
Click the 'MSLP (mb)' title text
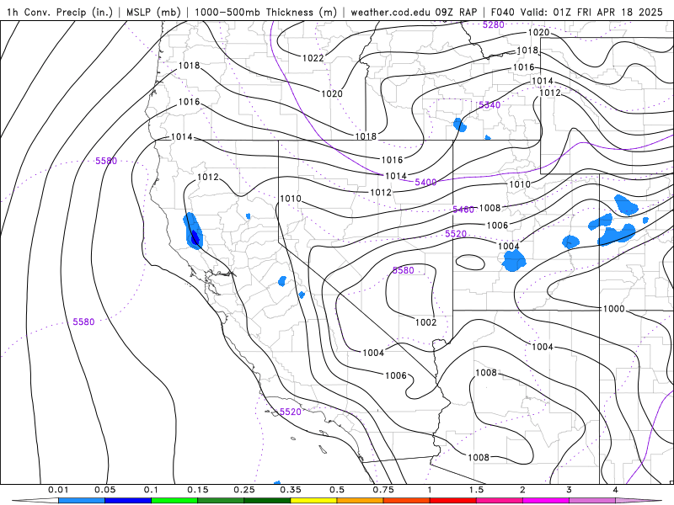(153, 12)
